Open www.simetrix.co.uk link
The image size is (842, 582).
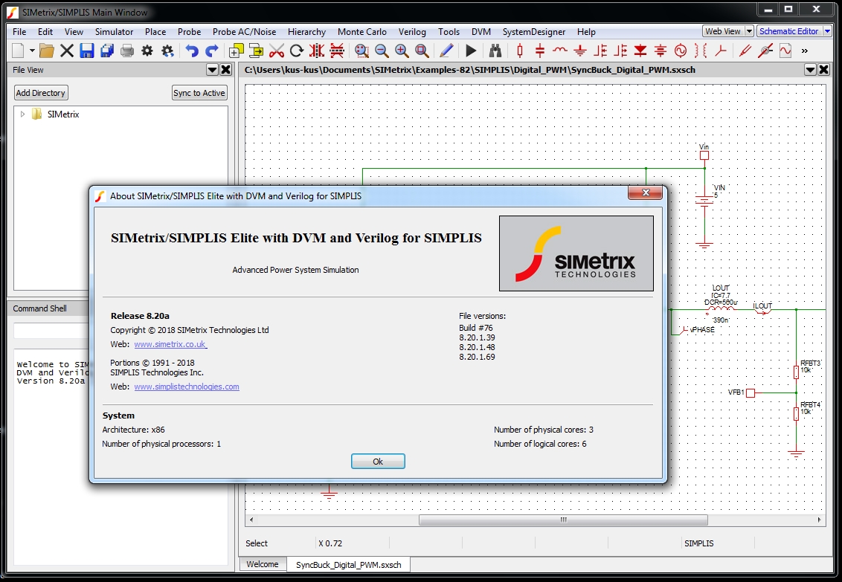point(170,344)
